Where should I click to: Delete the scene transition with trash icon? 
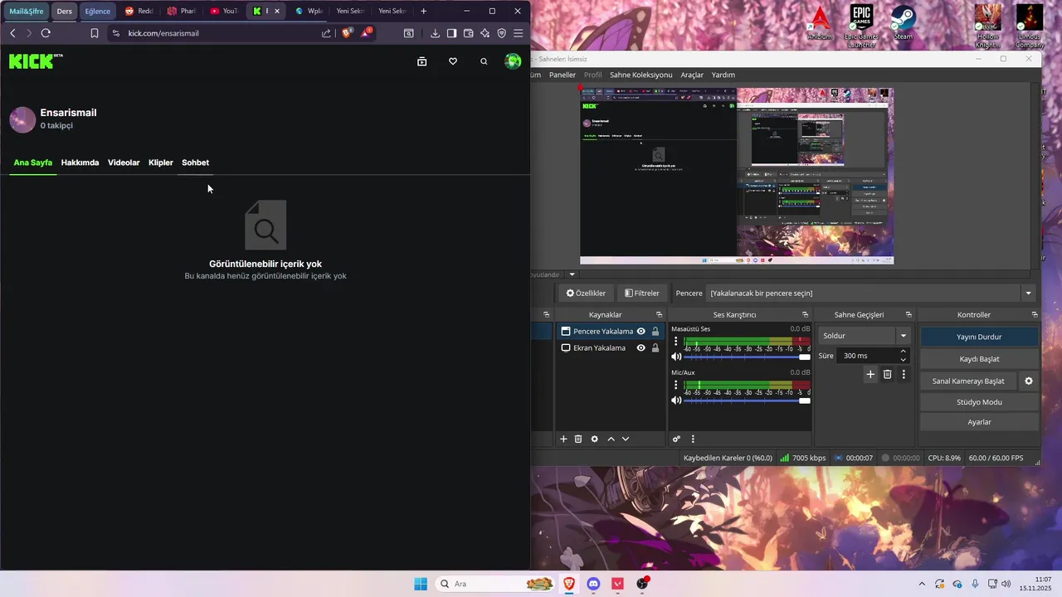coord(887,375)
